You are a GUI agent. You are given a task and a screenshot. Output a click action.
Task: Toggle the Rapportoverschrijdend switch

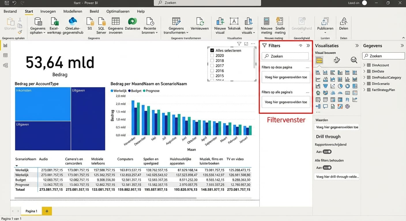click(327, 152)
